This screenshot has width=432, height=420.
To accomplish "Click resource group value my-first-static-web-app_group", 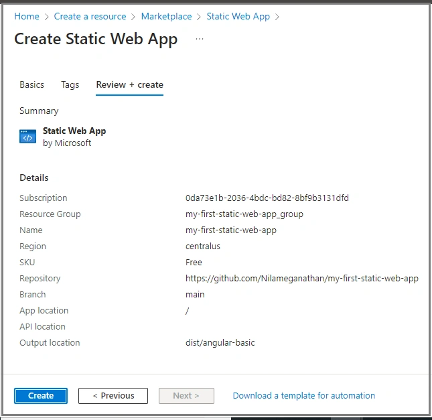I will [x=244, y=214].
